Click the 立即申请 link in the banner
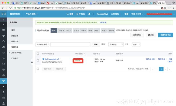This screenshot has width=176, height=106. [103, 22]
